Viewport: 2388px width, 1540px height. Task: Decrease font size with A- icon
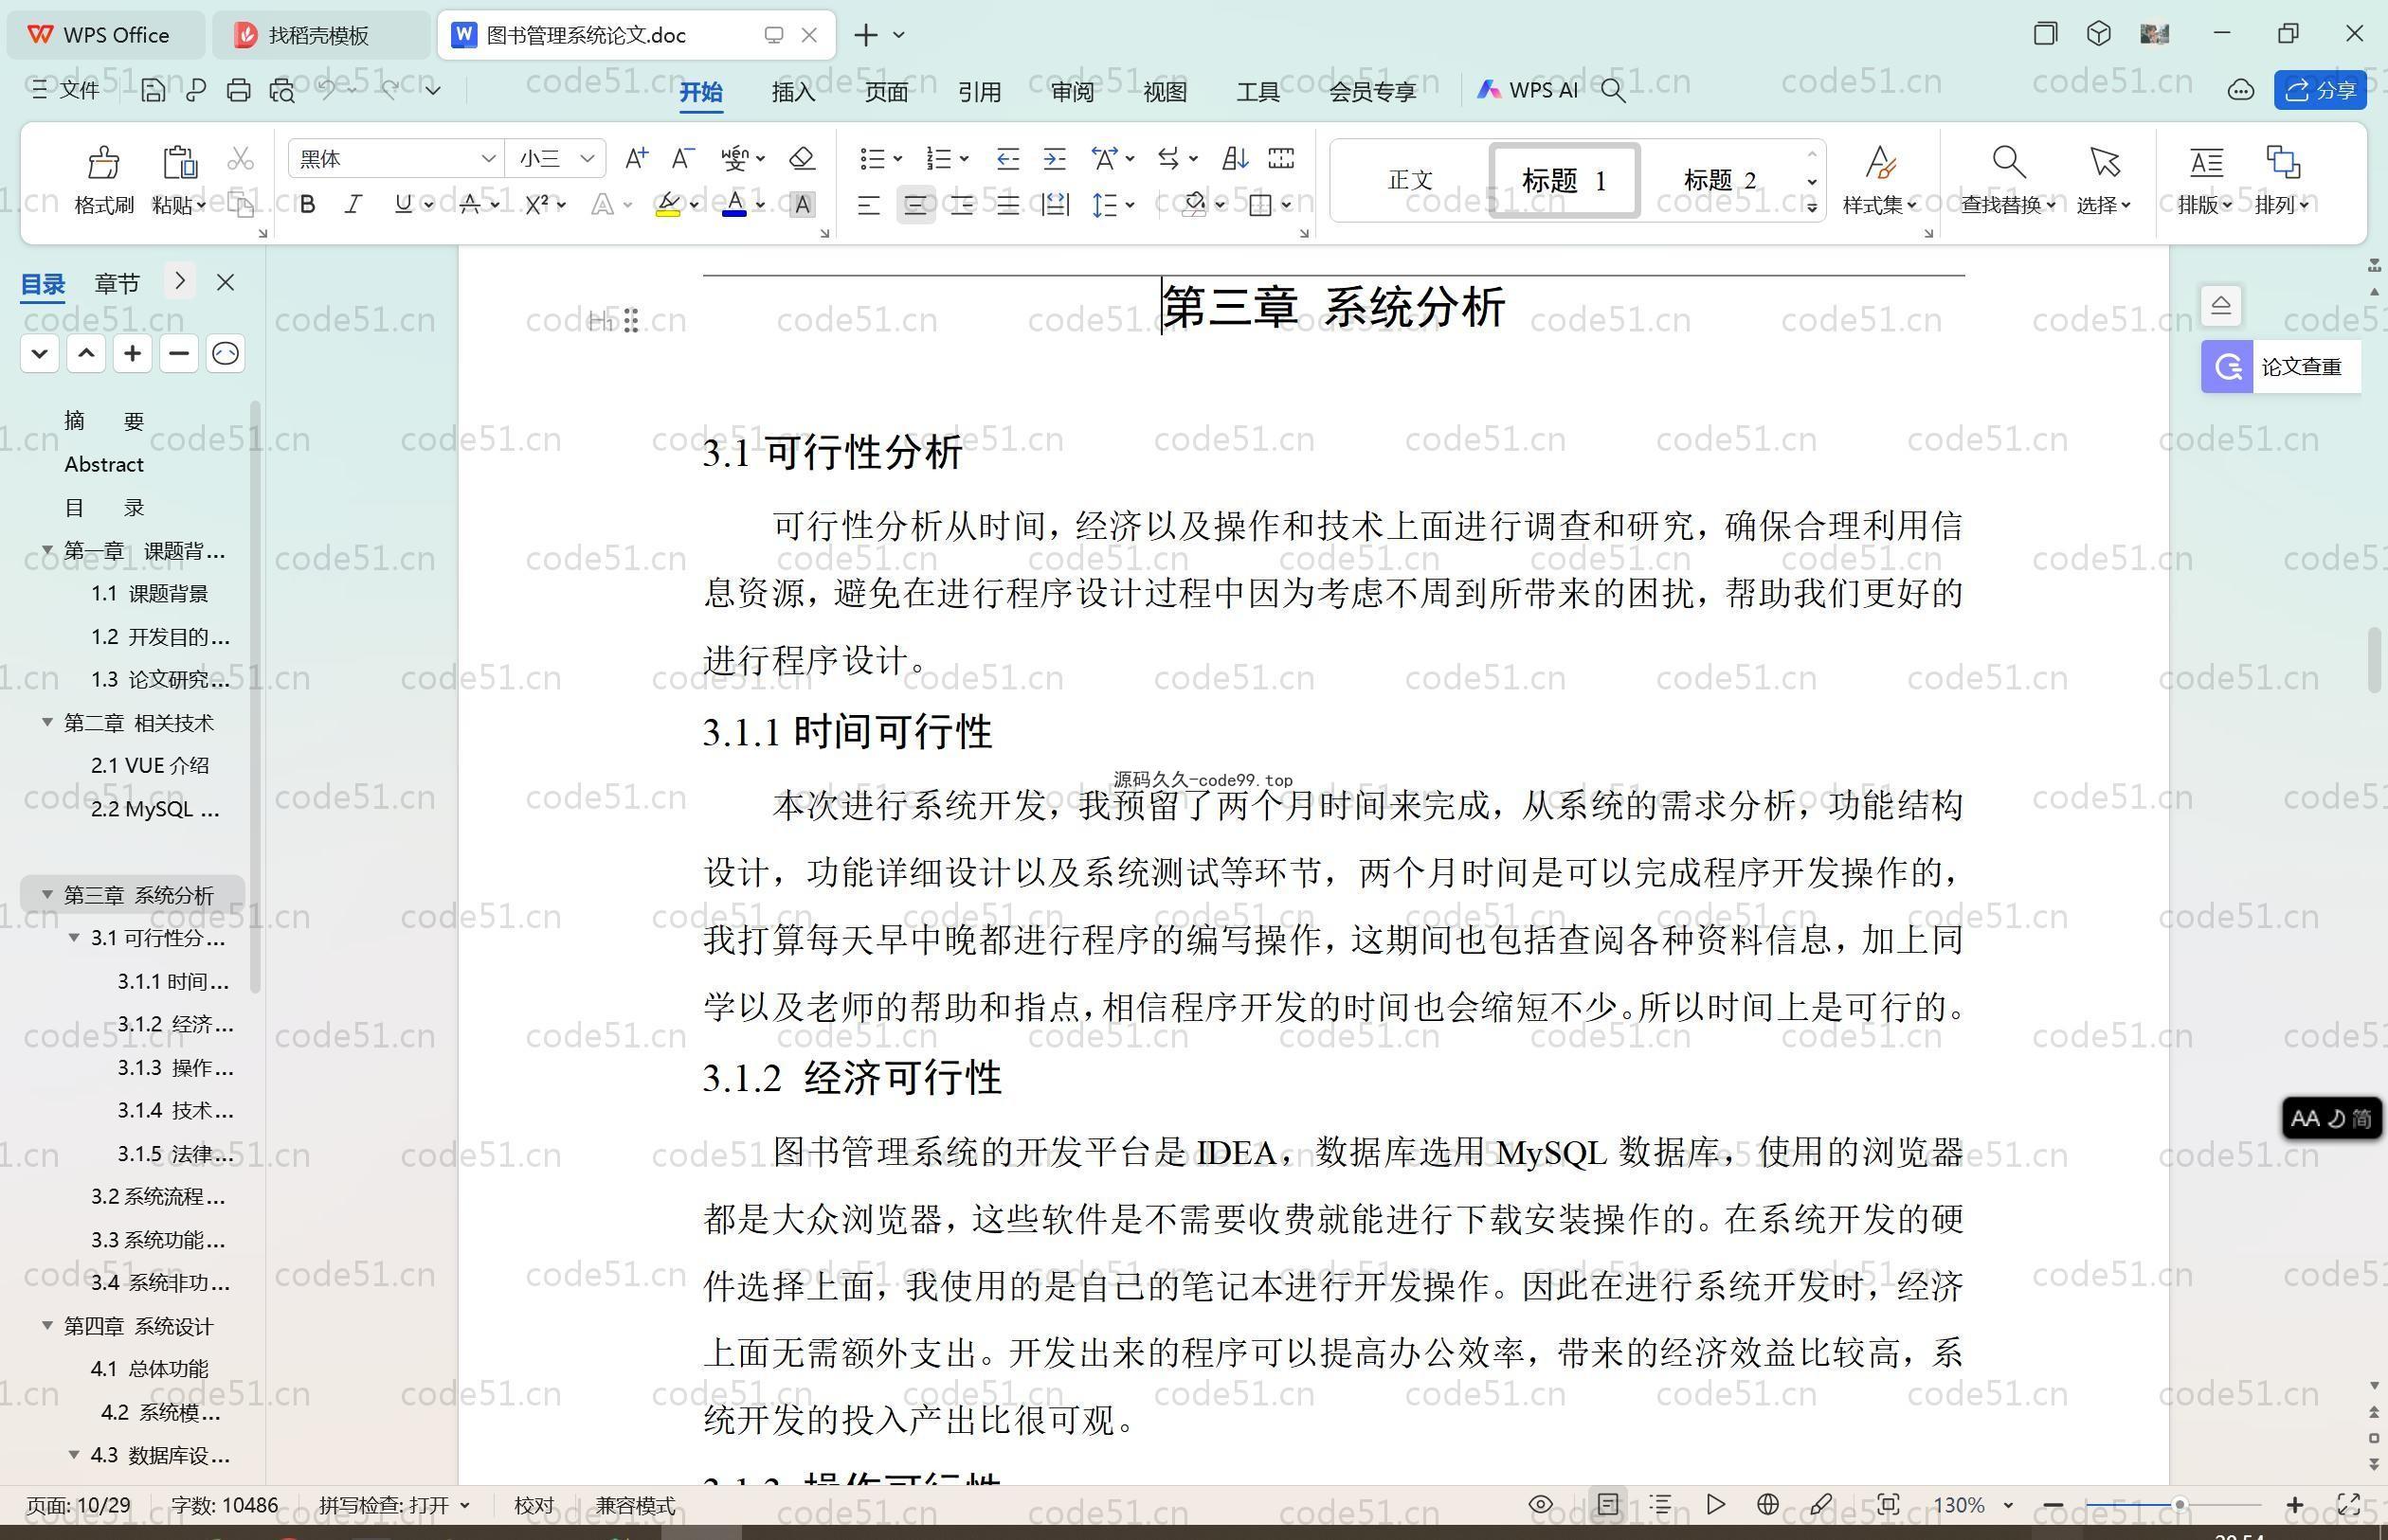tap(682, 158)
